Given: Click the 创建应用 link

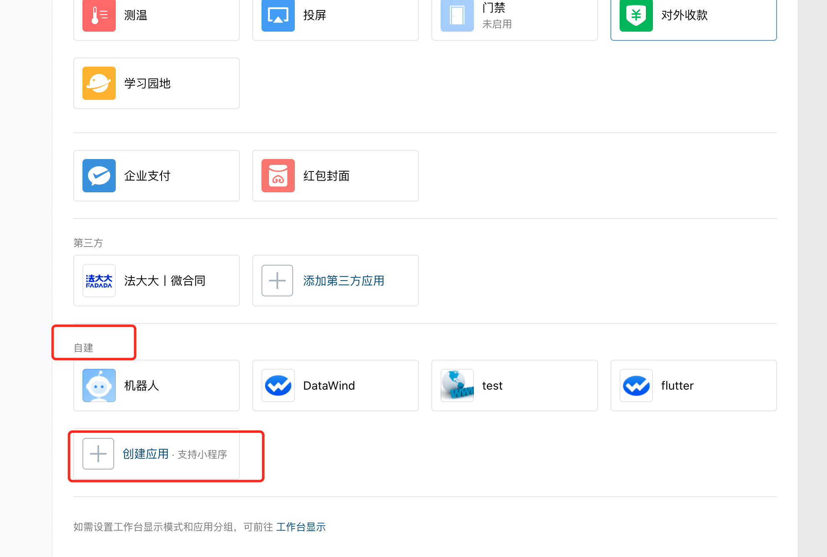Looking at the screenshot, I should 145,454.
